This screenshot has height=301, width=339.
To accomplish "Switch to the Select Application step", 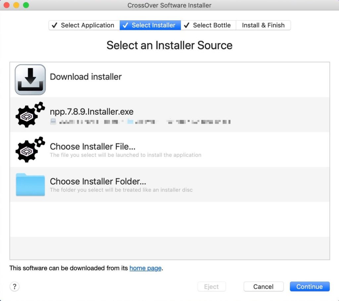I will click(84, 25).
